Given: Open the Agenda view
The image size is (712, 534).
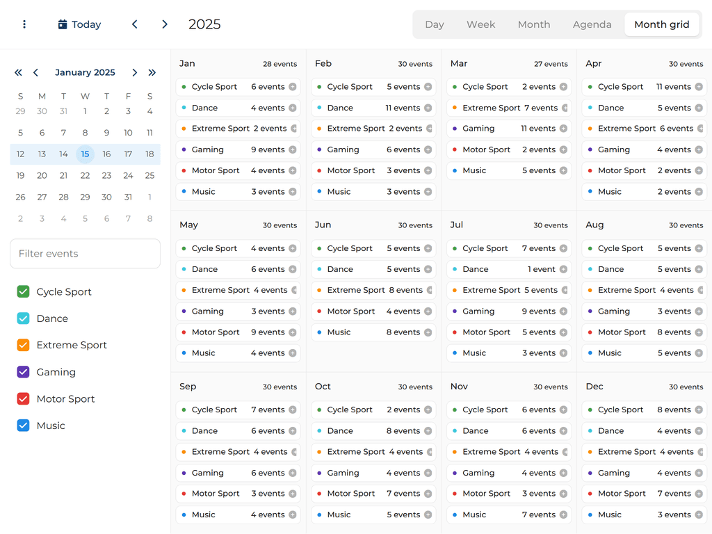Looking at the screenshot, I should (592, 24).
